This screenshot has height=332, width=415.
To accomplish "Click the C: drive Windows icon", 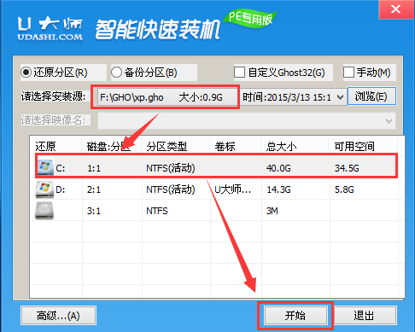I will tap(44, 167).
